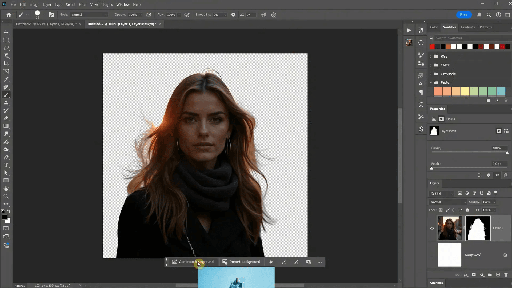This screenshot has width=512, height=288.
Task: Toggle symmetry paint options butterfly
Action: (x=273, y=15)
